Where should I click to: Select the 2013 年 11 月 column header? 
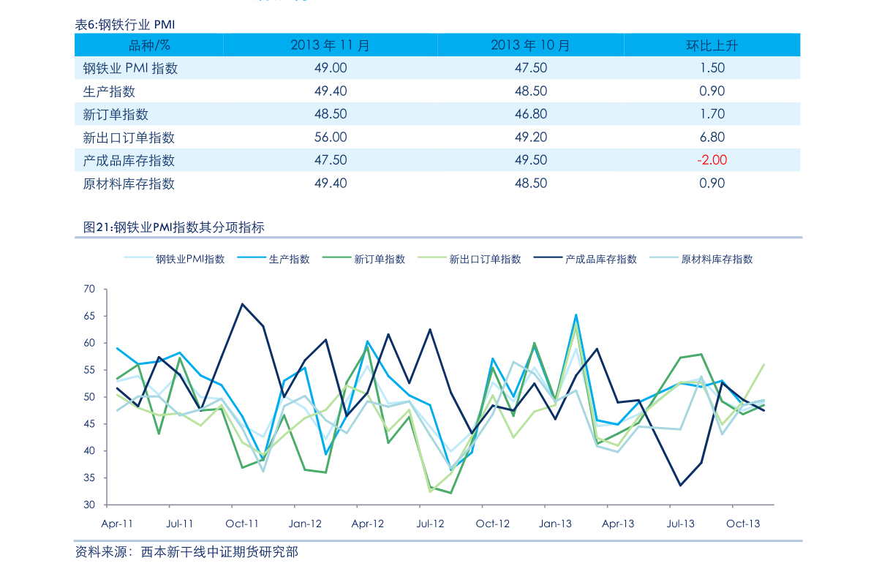click(x=330, y=45)
